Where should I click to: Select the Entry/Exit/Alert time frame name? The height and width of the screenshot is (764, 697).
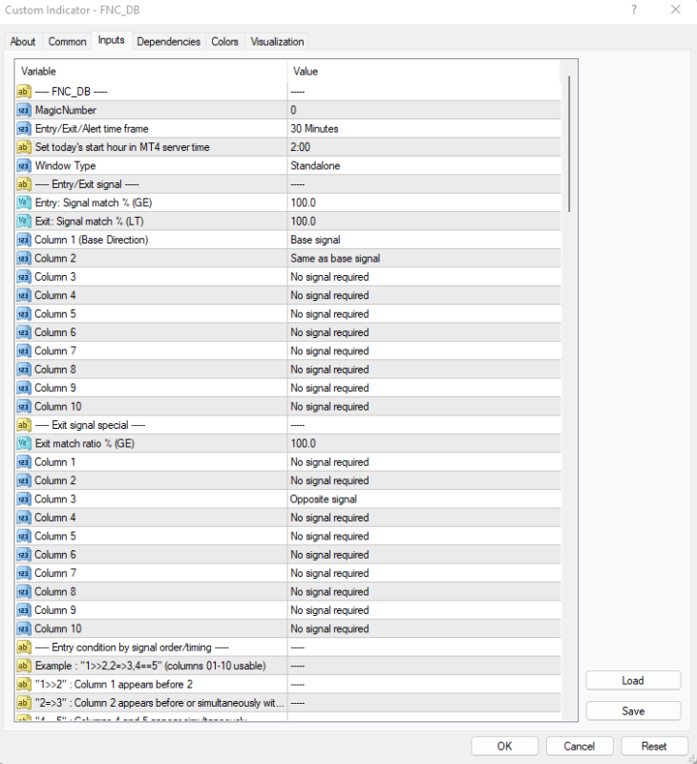92,129
